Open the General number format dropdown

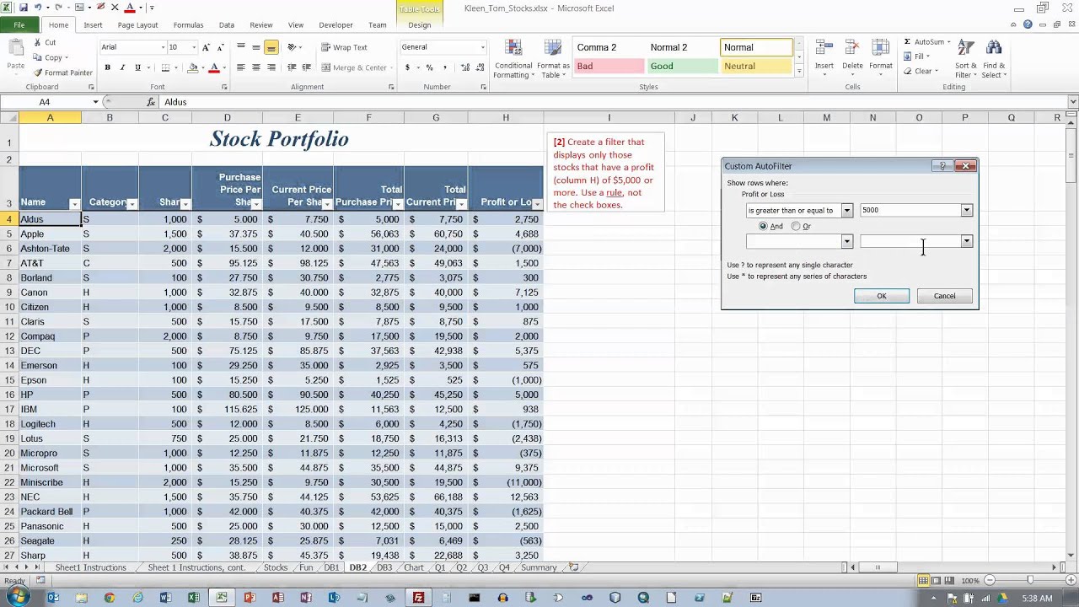pyautogui.click(x=482, y=47)
